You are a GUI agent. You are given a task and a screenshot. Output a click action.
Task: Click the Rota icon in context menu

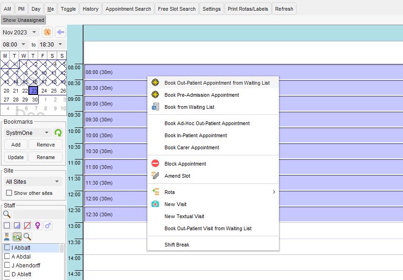click(155, 192)
